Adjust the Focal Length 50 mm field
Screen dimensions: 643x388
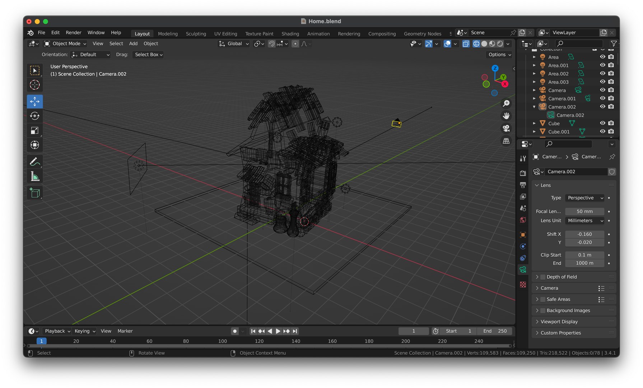[584, 212]
